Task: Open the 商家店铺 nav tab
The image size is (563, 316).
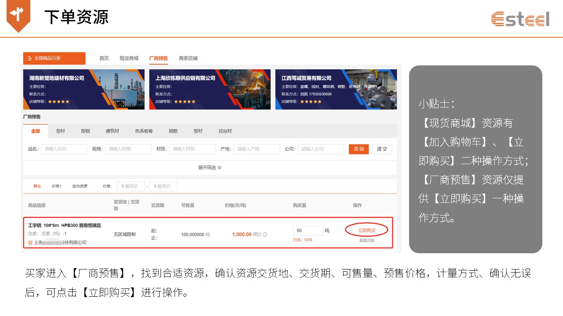Action: pyautogui.click(x=188, y=58)
